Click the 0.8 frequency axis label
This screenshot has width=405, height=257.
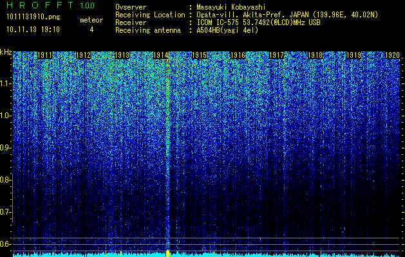point(5,180)
